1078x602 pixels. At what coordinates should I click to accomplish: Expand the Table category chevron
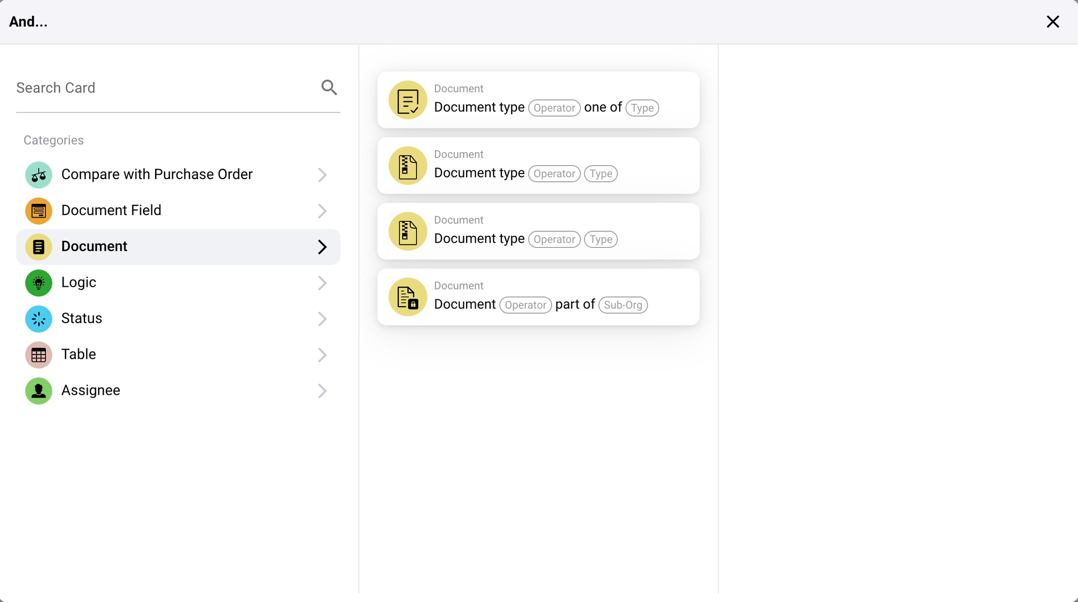(322, 355)
